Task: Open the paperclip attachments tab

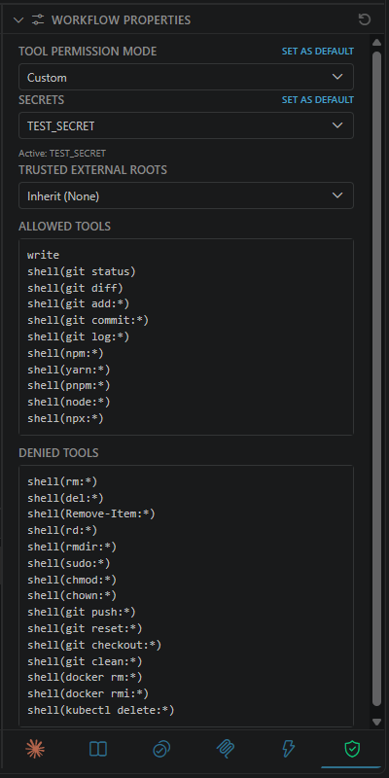Action: click(226, 749)
